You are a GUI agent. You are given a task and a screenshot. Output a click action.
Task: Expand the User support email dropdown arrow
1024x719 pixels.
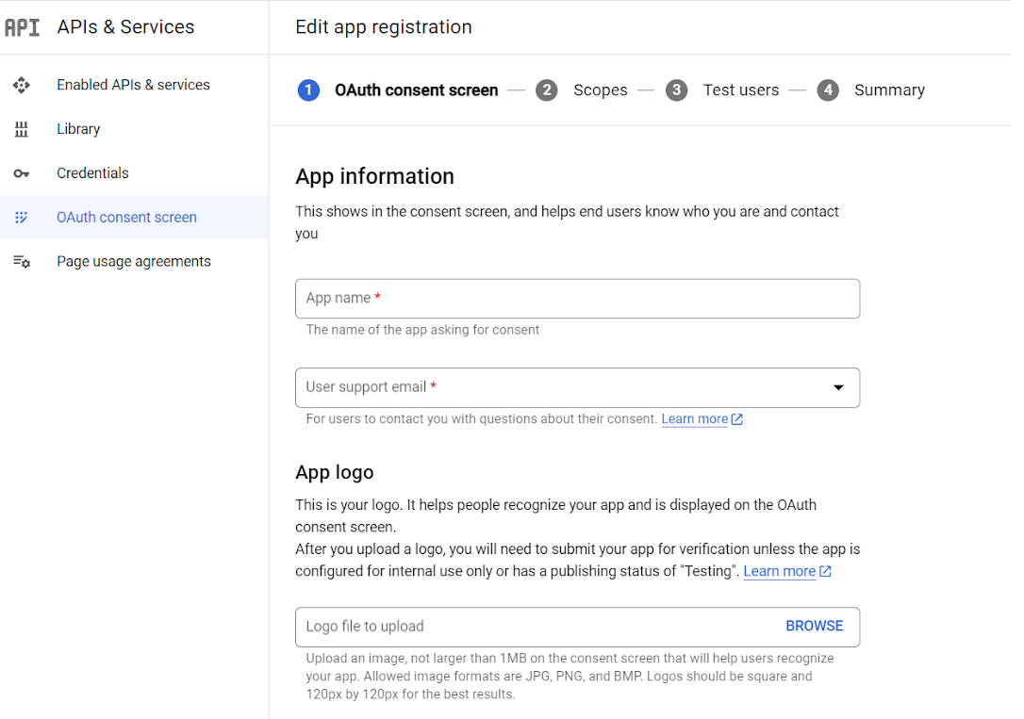[x=838, y=387]
